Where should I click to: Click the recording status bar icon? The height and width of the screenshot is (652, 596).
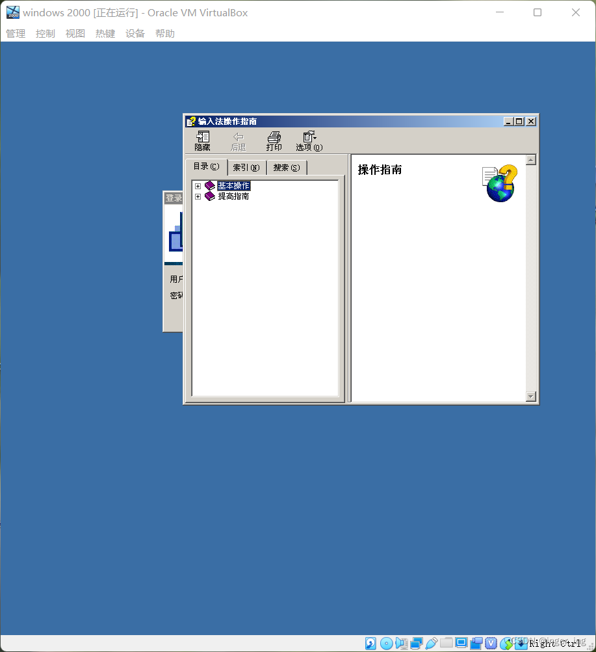click(476, 644)
